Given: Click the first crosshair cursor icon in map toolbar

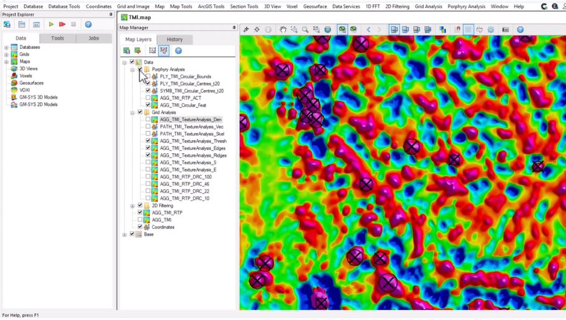Looking at the screenshot, I should pos(246,30).
